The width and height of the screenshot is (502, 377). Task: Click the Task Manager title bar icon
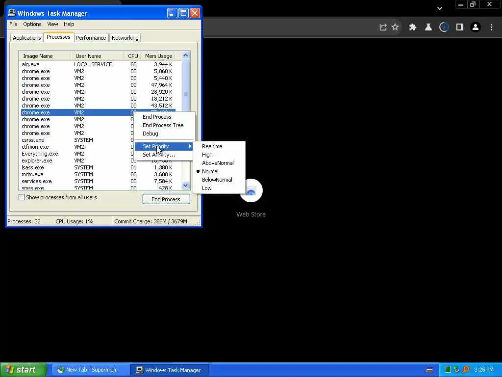point(12,13)
